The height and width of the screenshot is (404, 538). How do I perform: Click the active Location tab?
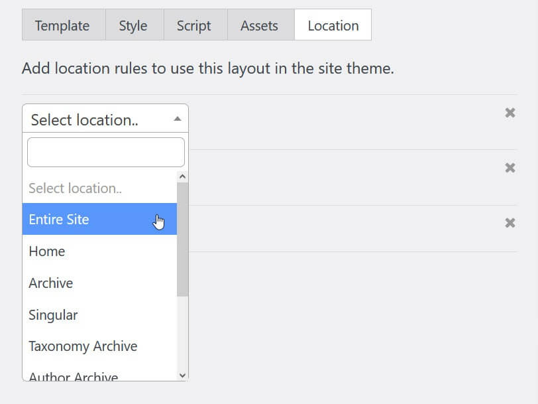pyautogui.click(x=333, y=25)
